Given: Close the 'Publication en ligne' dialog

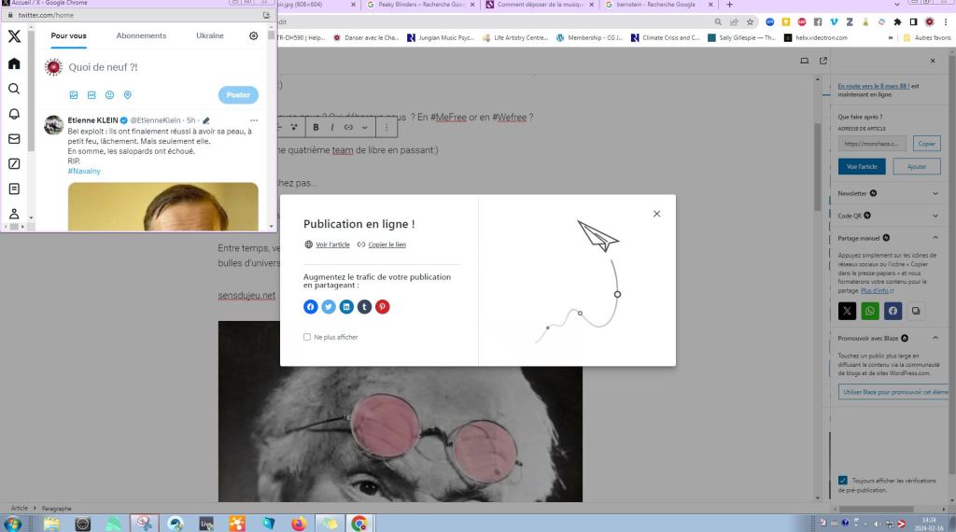Looking at the screenshot, I should pyautogui.click(x=657, y=214).
